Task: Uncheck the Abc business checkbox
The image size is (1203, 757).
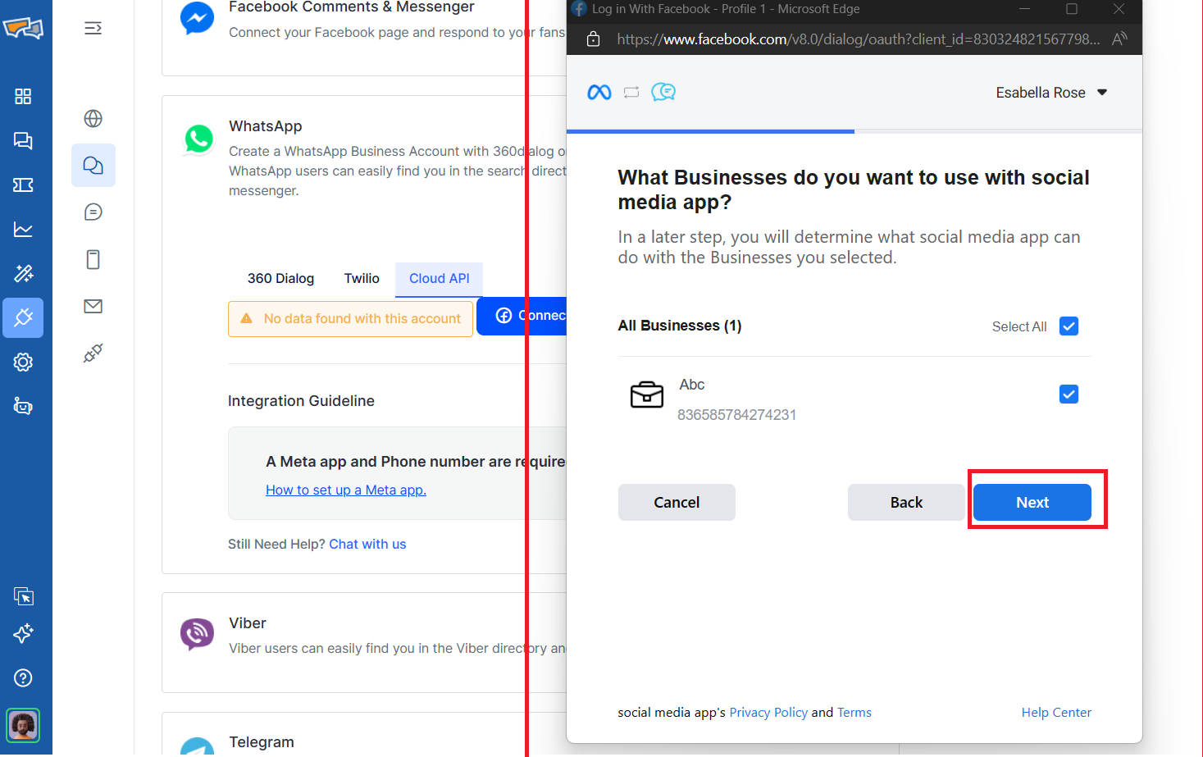Action: [1069, 394]
